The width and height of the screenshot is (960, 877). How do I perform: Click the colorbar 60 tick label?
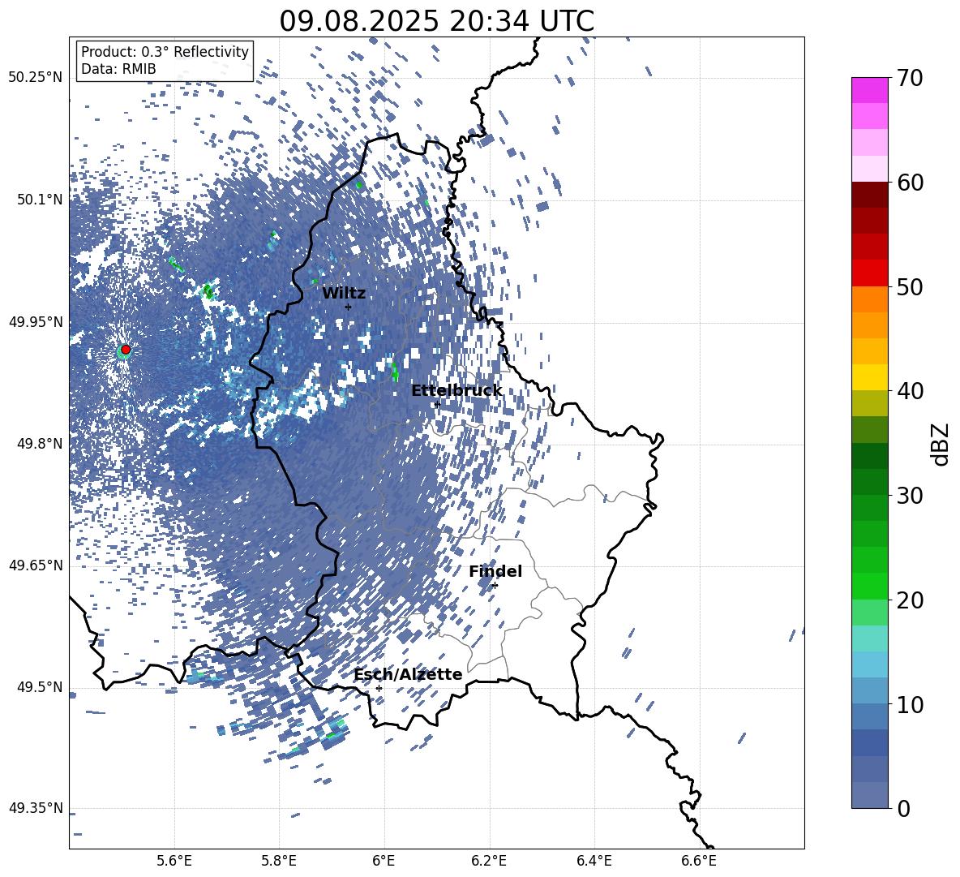coord(910,183)
